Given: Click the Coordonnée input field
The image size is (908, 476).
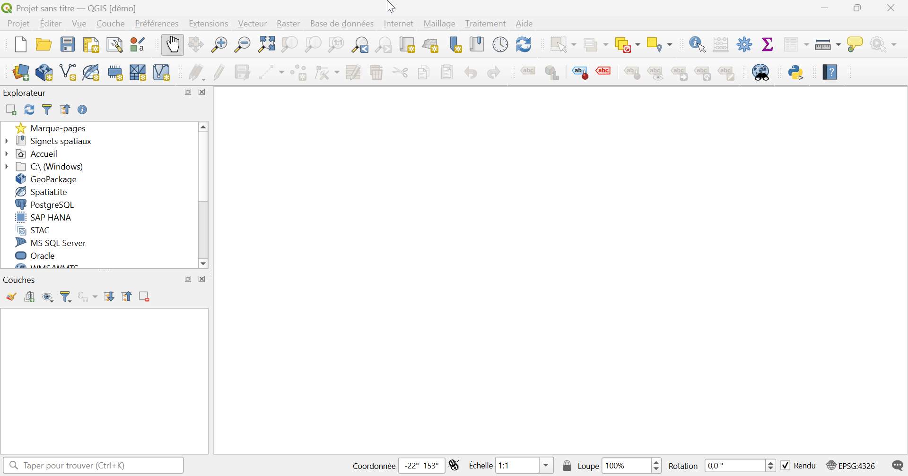Looking at the screenshot, I should [x=422, y=466].
